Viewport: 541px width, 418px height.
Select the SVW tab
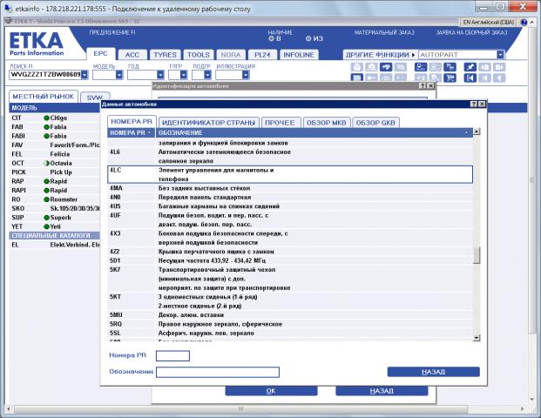(x=95, y=98)
